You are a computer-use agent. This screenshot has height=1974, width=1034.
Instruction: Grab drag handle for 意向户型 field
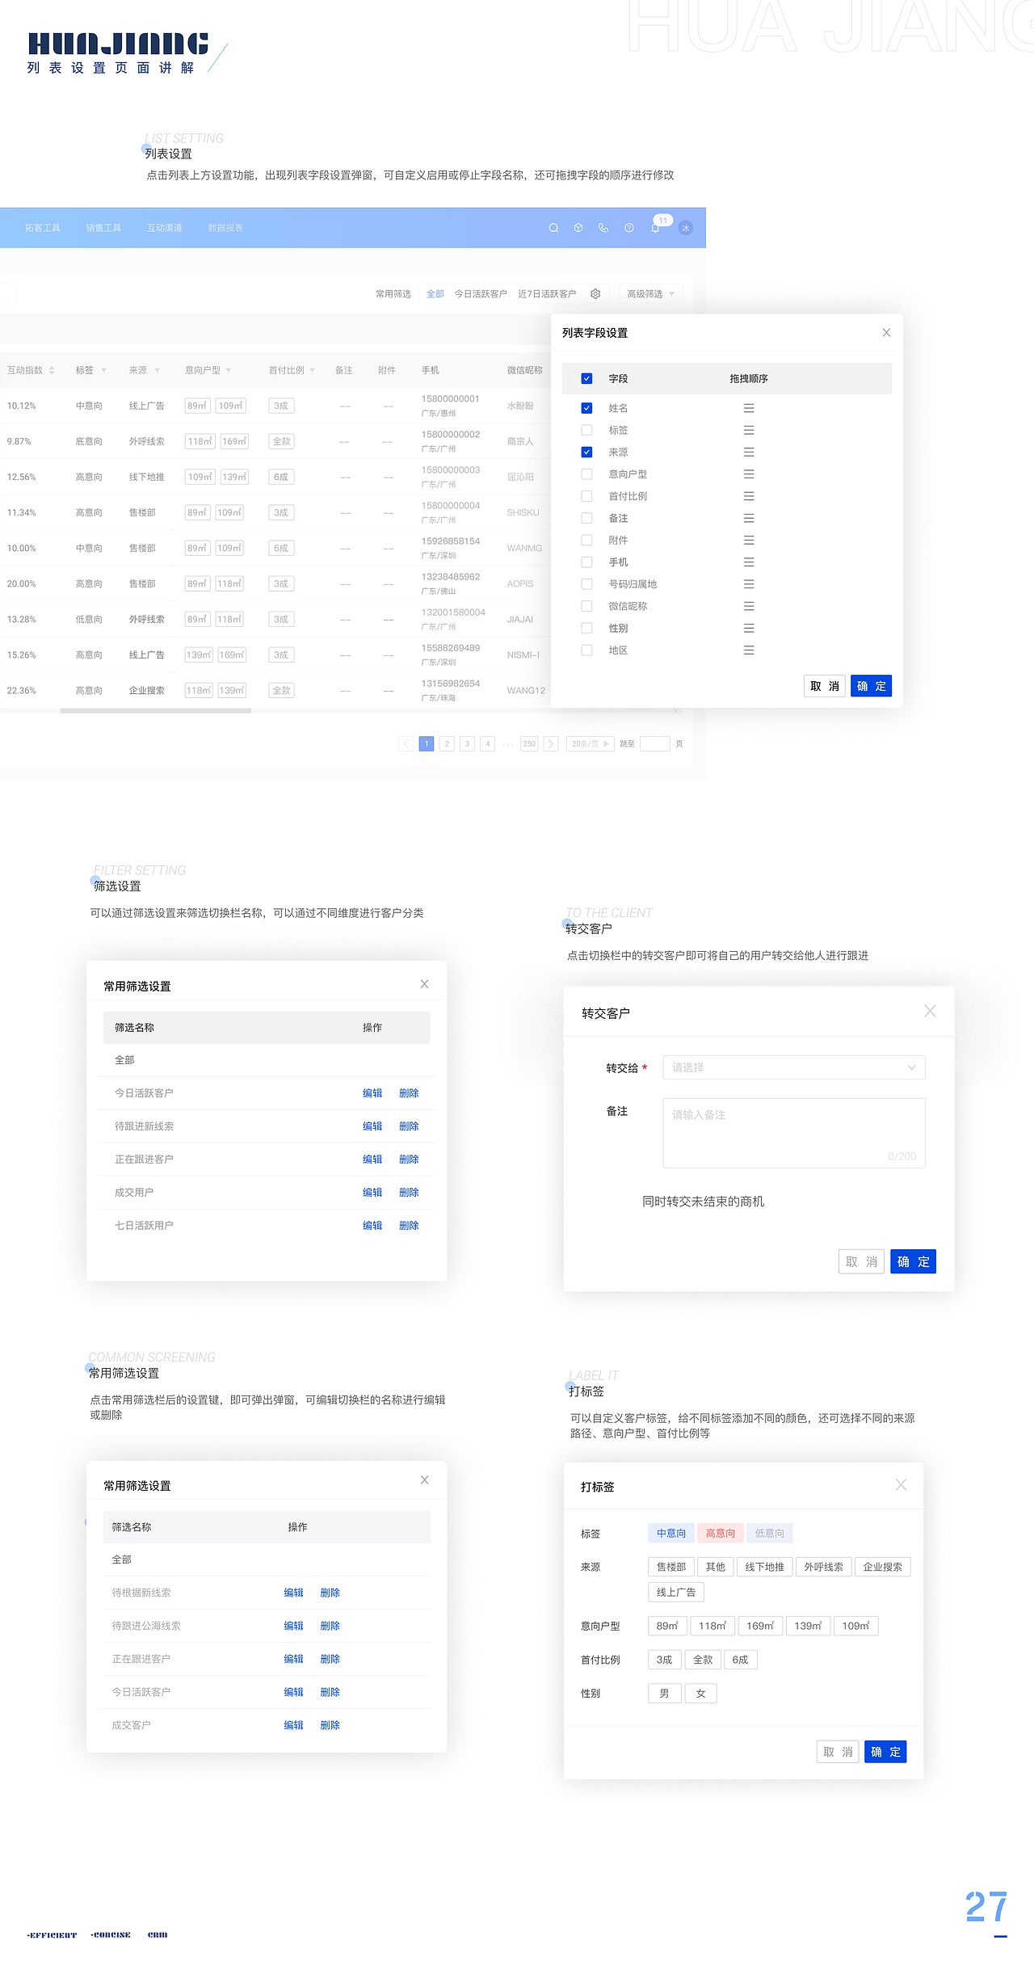pos(749,474)
